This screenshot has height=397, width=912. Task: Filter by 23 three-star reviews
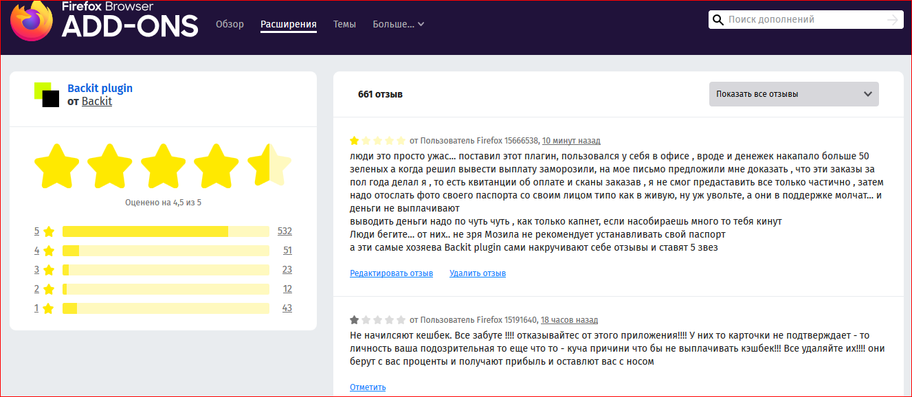[x=287, y=269]
